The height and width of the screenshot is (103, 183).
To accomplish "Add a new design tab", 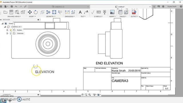I will (154, 7).
